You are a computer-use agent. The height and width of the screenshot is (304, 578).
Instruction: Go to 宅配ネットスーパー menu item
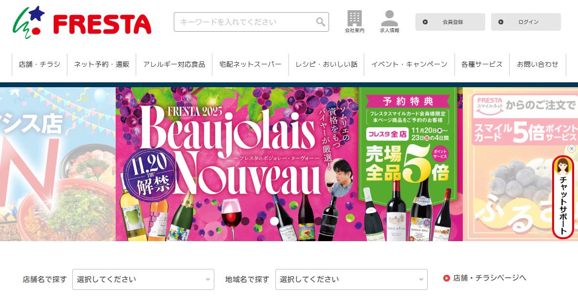tap(250, 64)
